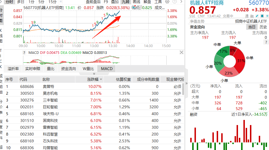Viewport: 269px width, 150px height.
Task: Open 成交明细 in the left sidebar
Action: click(x=1, y=84)
